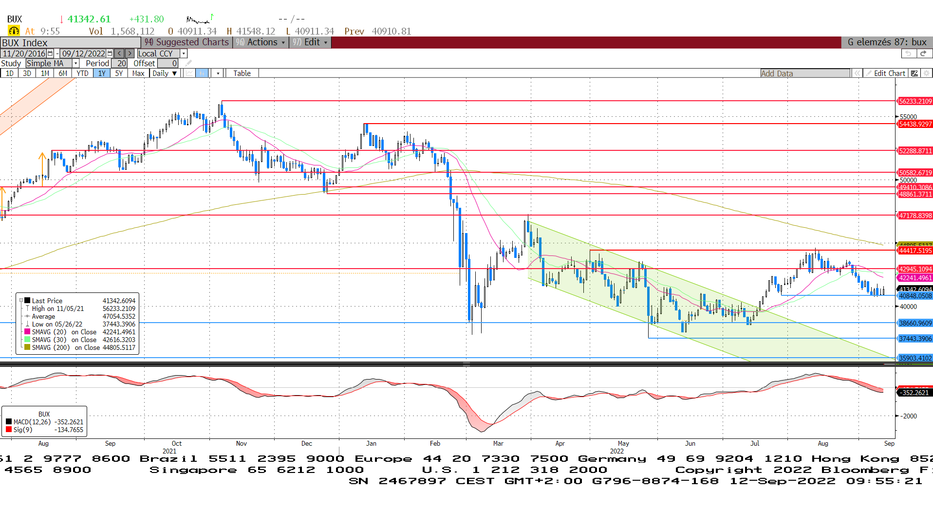The width and height of the screenshot is (933, 508).
Task: Open the start date calendar picker
Action: tap(50, 54)
